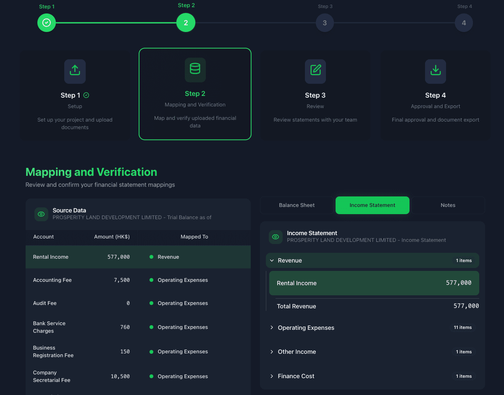Click the edit pencil icon on Review card

click(315, 71)
